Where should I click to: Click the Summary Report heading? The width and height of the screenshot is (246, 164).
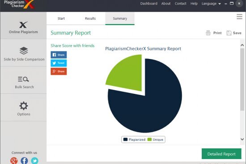71,33
